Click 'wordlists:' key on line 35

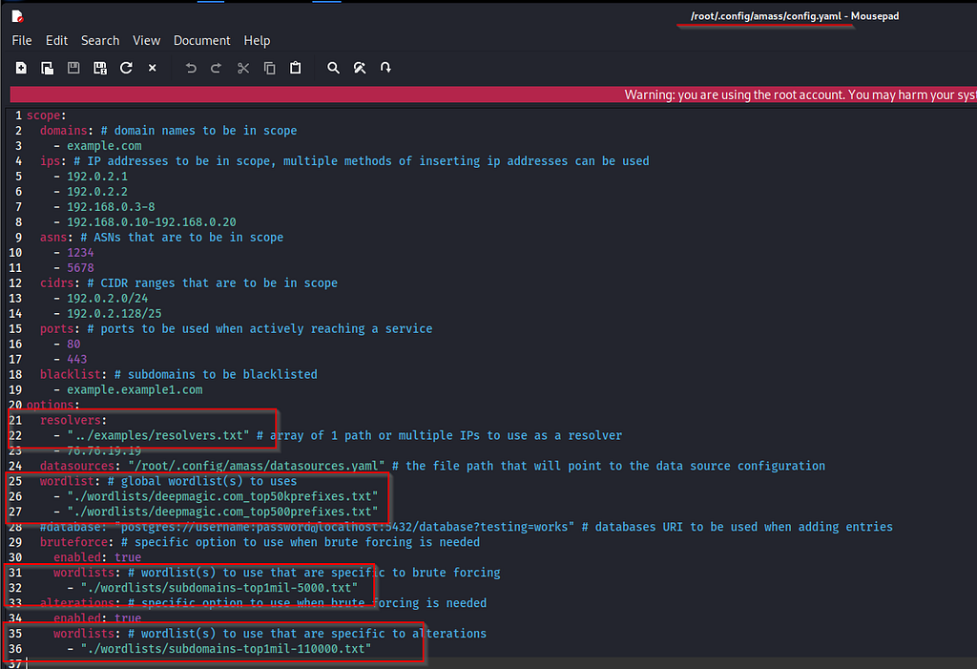click(x=87, y=634)
